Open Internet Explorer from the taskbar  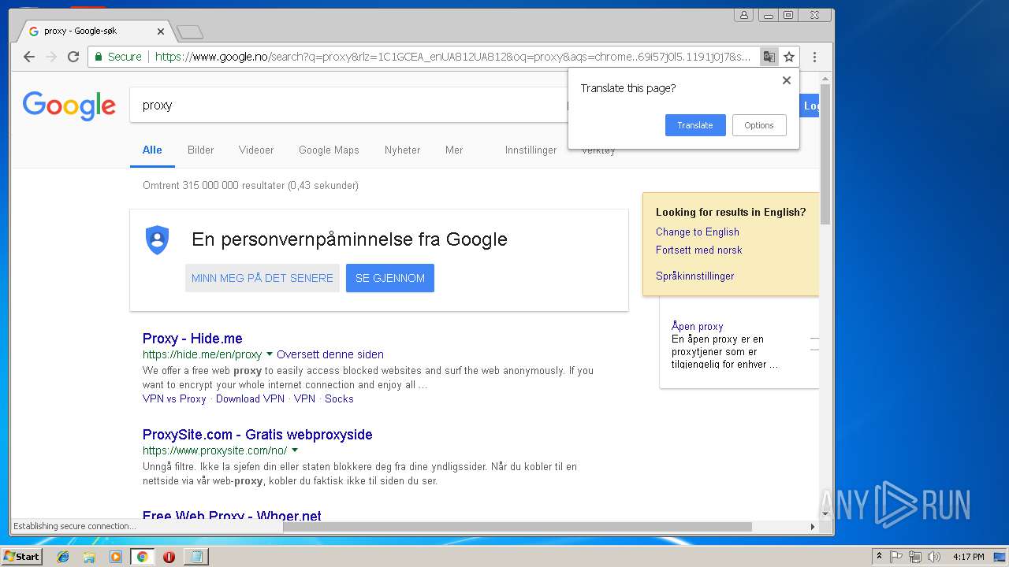click(x=63, y=557)
